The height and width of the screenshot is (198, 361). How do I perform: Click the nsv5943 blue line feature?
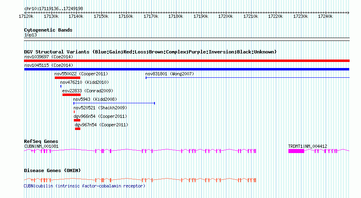[x=114, y=103]
